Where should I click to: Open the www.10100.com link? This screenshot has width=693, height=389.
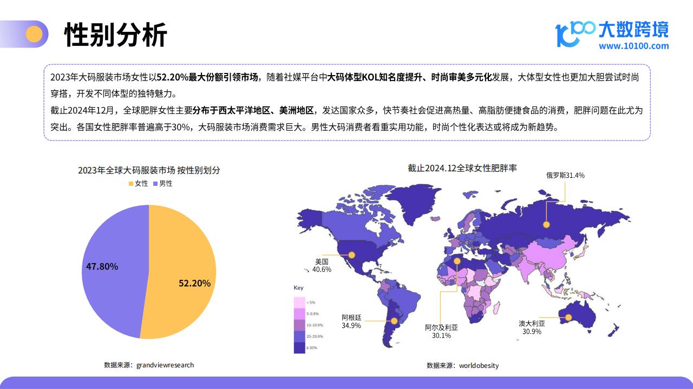tap(634, 46)
